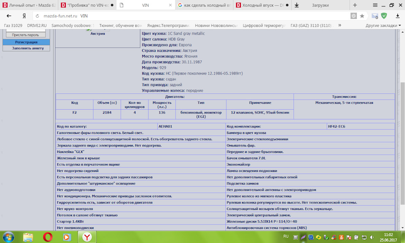Switch to Холодный впуск tab
Screen dimensions: 405x243
coord(262,5)
